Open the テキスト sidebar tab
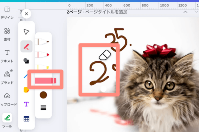 [7, 56]
